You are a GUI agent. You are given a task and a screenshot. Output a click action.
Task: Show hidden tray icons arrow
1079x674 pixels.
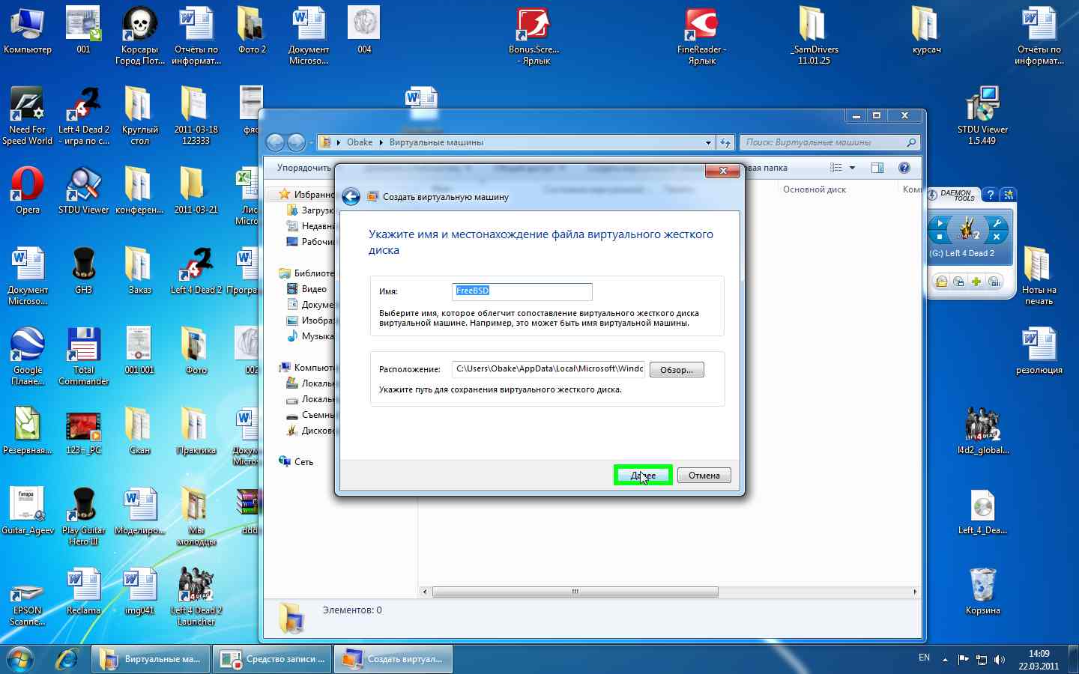coord(945,660)
